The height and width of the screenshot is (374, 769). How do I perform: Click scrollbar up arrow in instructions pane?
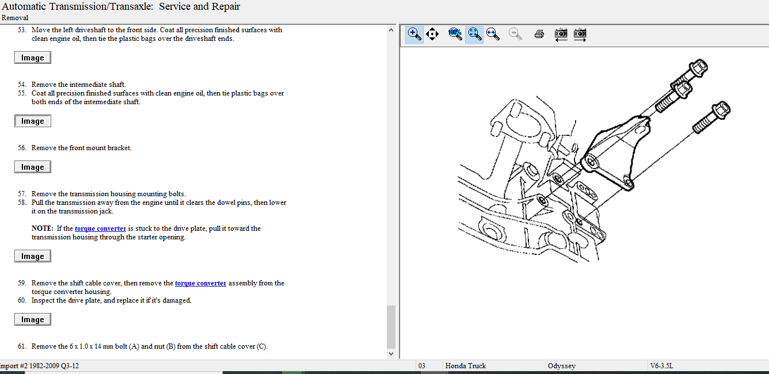pos(391,30)
